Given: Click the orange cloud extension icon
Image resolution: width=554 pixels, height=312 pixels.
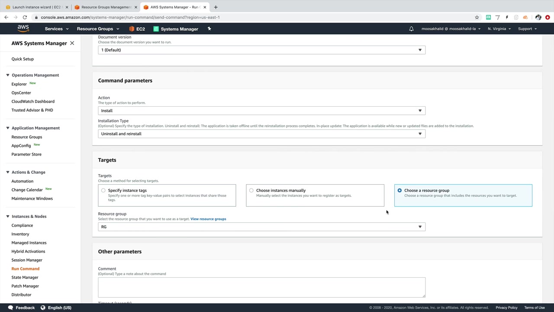Looking at the screenshot, I should pos(525,17).
